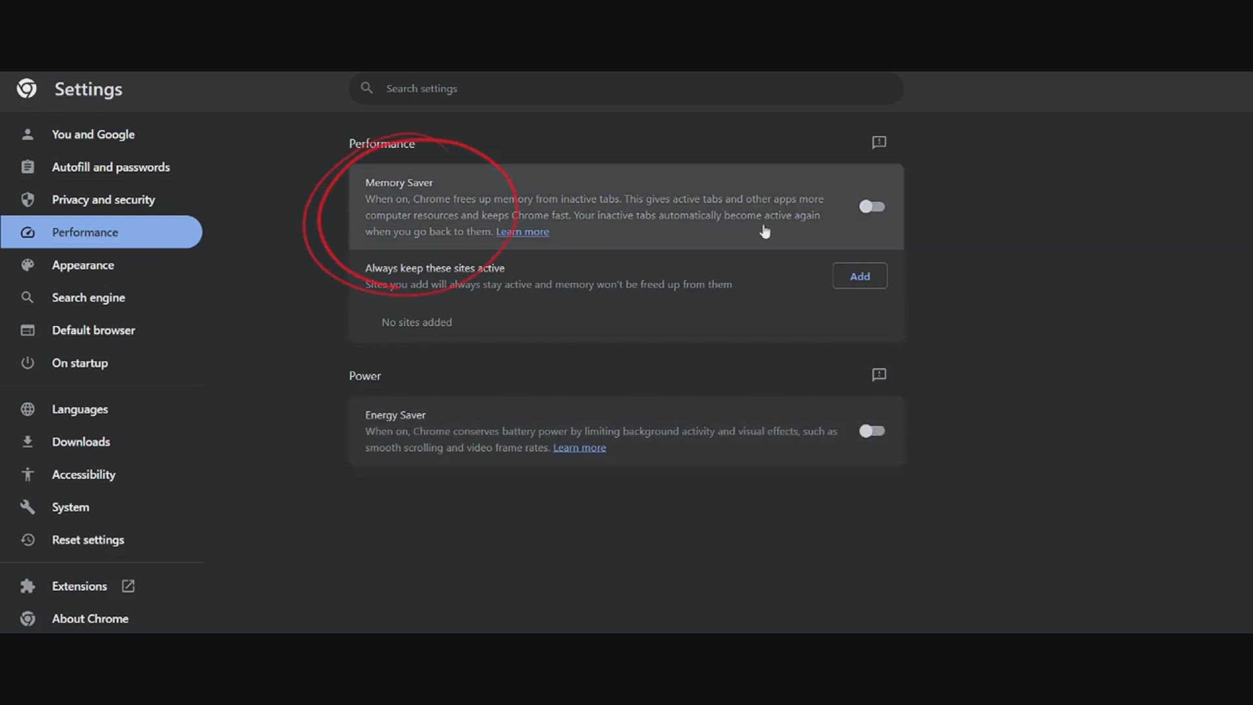Click the Reset settings history icon
The width and height of the screenshot is (1253, 705).
(x=27, y=540)
